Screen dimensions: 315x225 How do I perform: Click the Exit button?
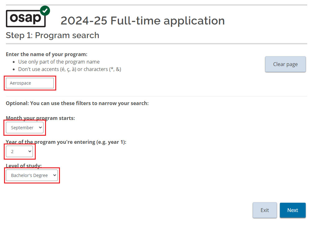pyautogui.click(x=265, y=210)
